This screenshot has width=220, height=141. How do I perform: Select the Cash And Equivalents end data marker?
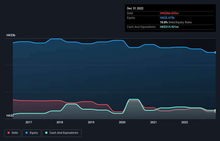(215, 110)
